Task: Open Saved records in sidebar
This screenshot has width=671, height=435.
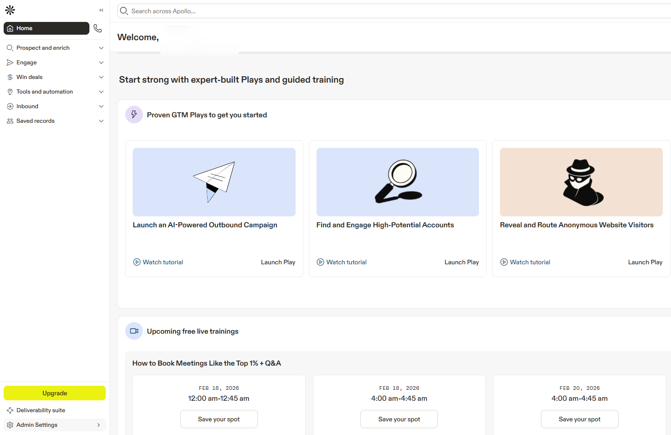Action: click(x=36, y=121)
